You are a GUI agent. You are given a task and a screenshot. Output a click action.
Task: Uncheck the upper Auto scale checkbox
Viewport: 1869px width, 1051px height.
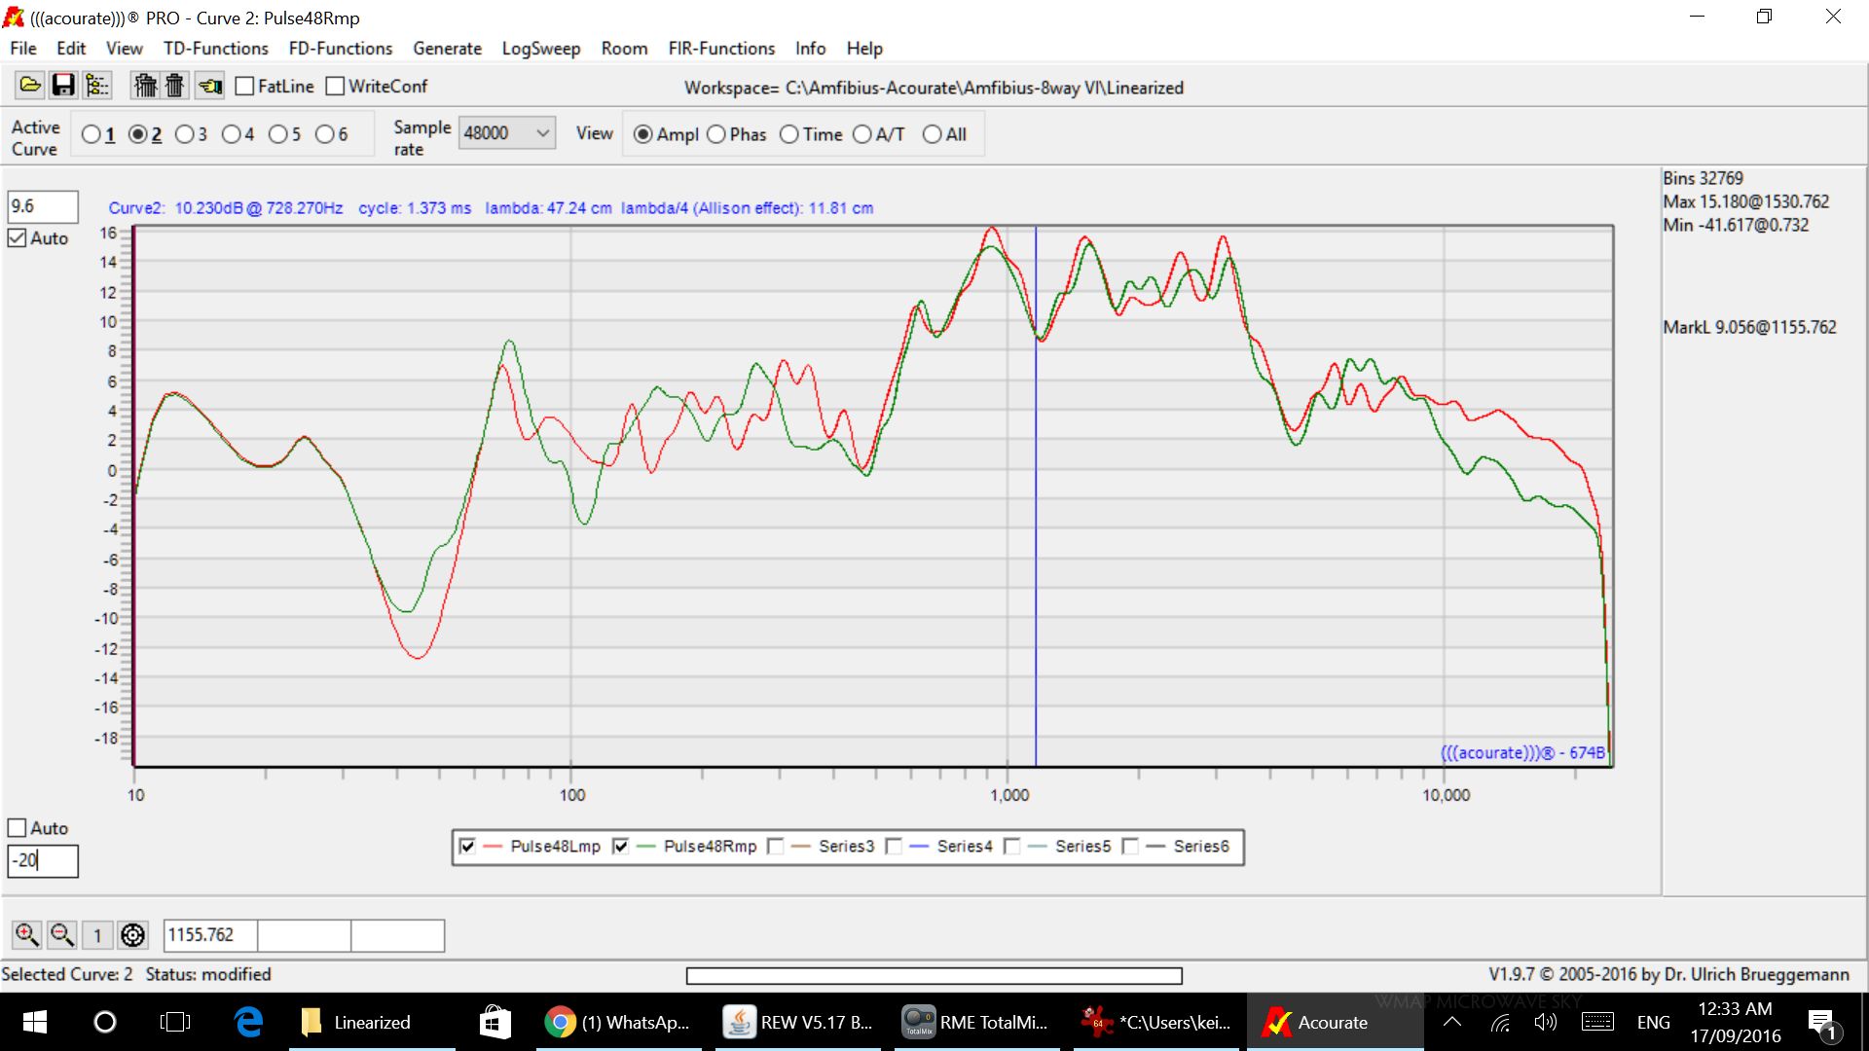coord(17,238)
